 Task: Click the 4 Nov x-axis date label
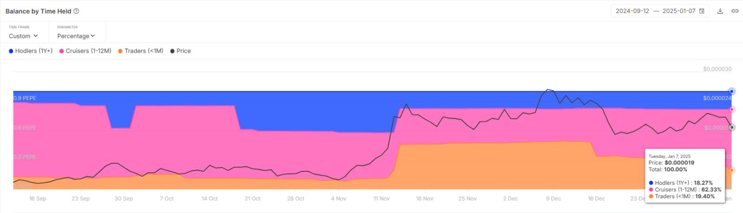(x=339, y=199)
